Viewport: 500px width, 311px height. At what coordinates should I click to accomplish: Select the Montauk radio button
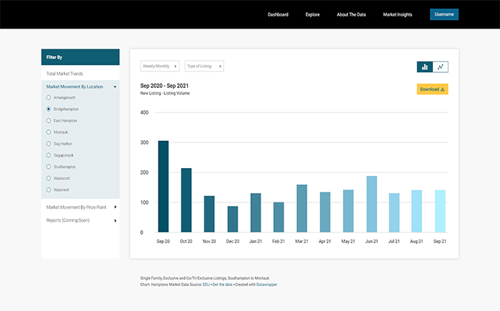(49, 132)
